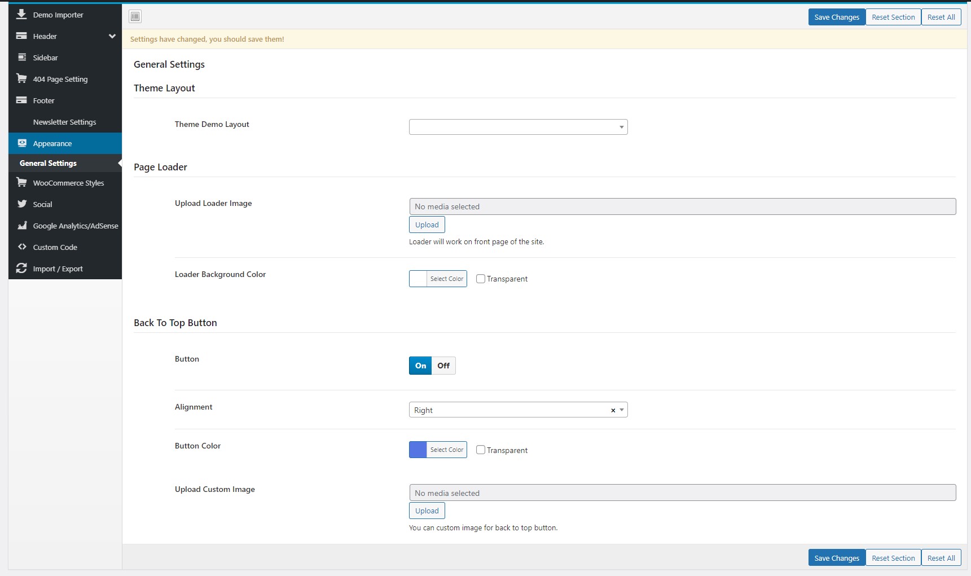Screen dimensions: 971x576
Task: Enable Transparent for Button Color
Action: 481,450
